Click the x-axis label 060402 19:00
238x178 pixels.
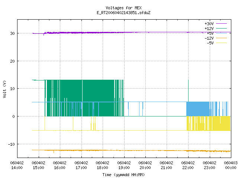pyautogui.click(x=124, y=165)
